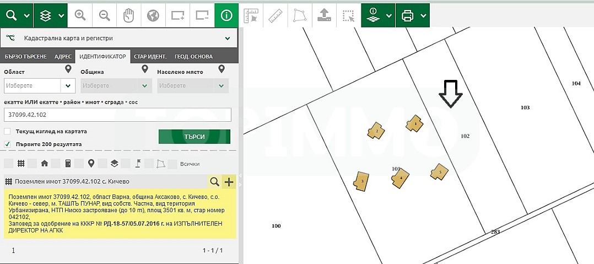Click the globe full extent icon
594x264 pixels.
(153, 15)
